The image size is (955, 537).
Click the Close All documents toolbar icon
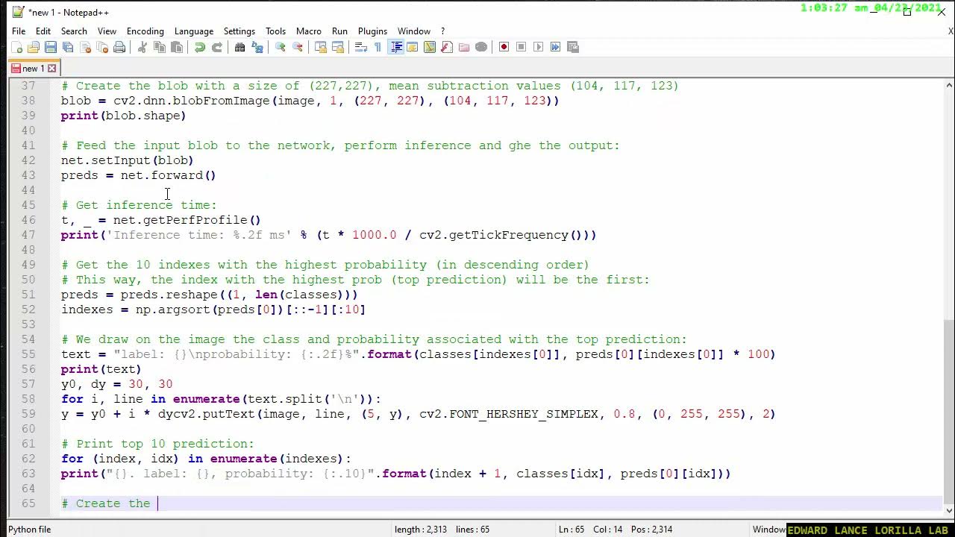[102, 47]
